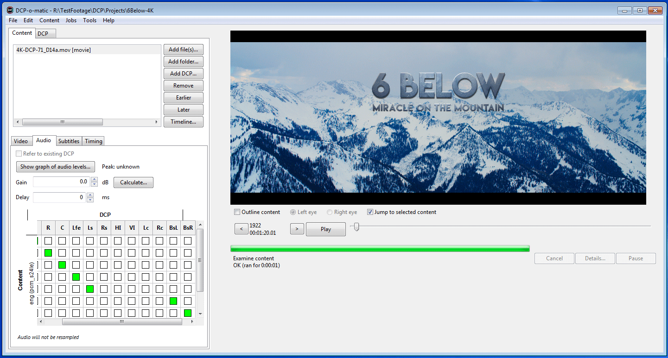Click the HI column header

[118, 228]
